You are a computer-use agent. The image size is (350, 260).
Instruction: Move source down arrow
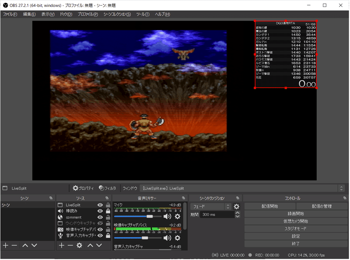point(99,246)
